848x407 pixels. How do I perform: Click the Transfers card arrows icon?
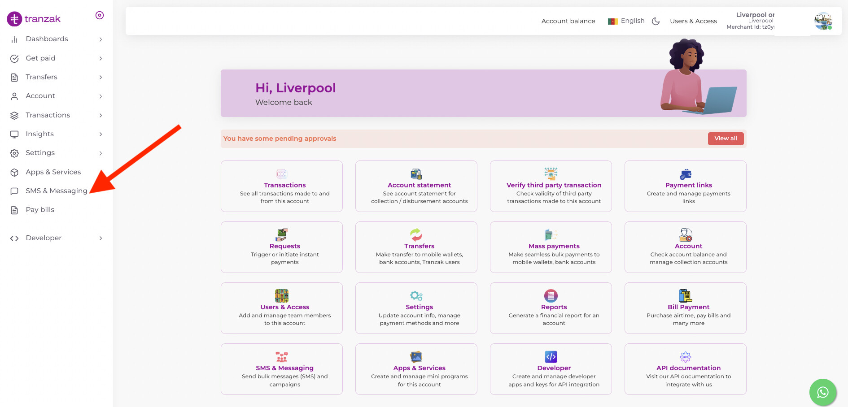point(416,234)
